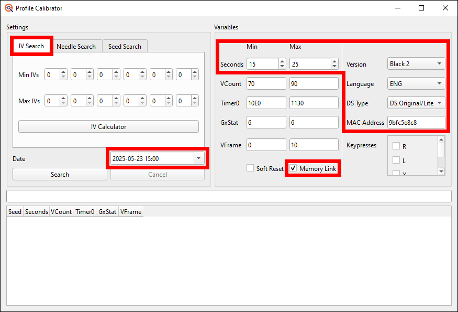This screenshot has width=458, height=312.
Task: Enable the R keypress checkbox
Action: coord(396,147)
